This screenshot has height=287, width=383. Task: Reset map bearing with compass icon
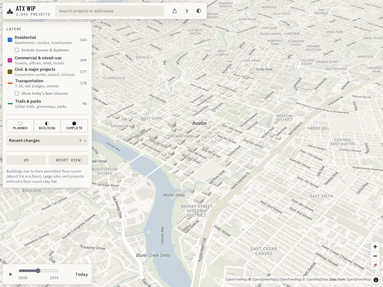click(375, 265)
